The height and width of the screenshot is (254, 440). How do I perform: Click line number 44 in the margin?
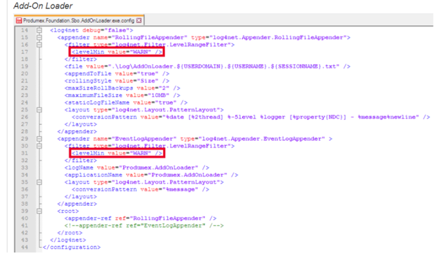tap(24, 247)
